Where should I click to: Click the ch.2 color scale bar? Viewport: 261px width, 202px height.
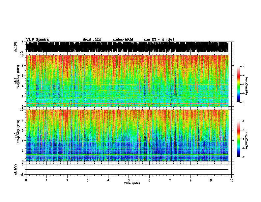click(239, 139)
